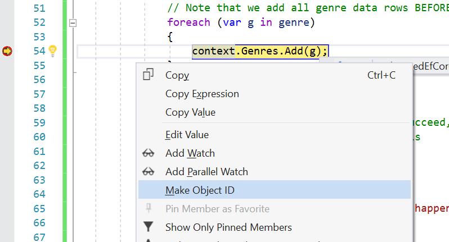The image size is (449, 242).
Task: Choose Make Object ID option
Action: point(275,190)
